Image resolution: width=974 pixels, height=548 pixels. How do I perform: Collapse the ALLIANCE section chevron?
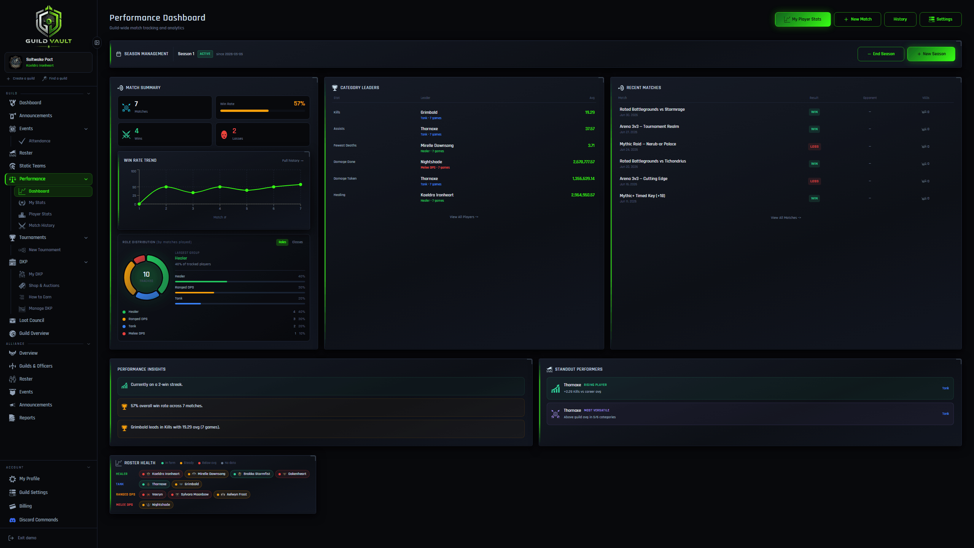coord(89,344)
